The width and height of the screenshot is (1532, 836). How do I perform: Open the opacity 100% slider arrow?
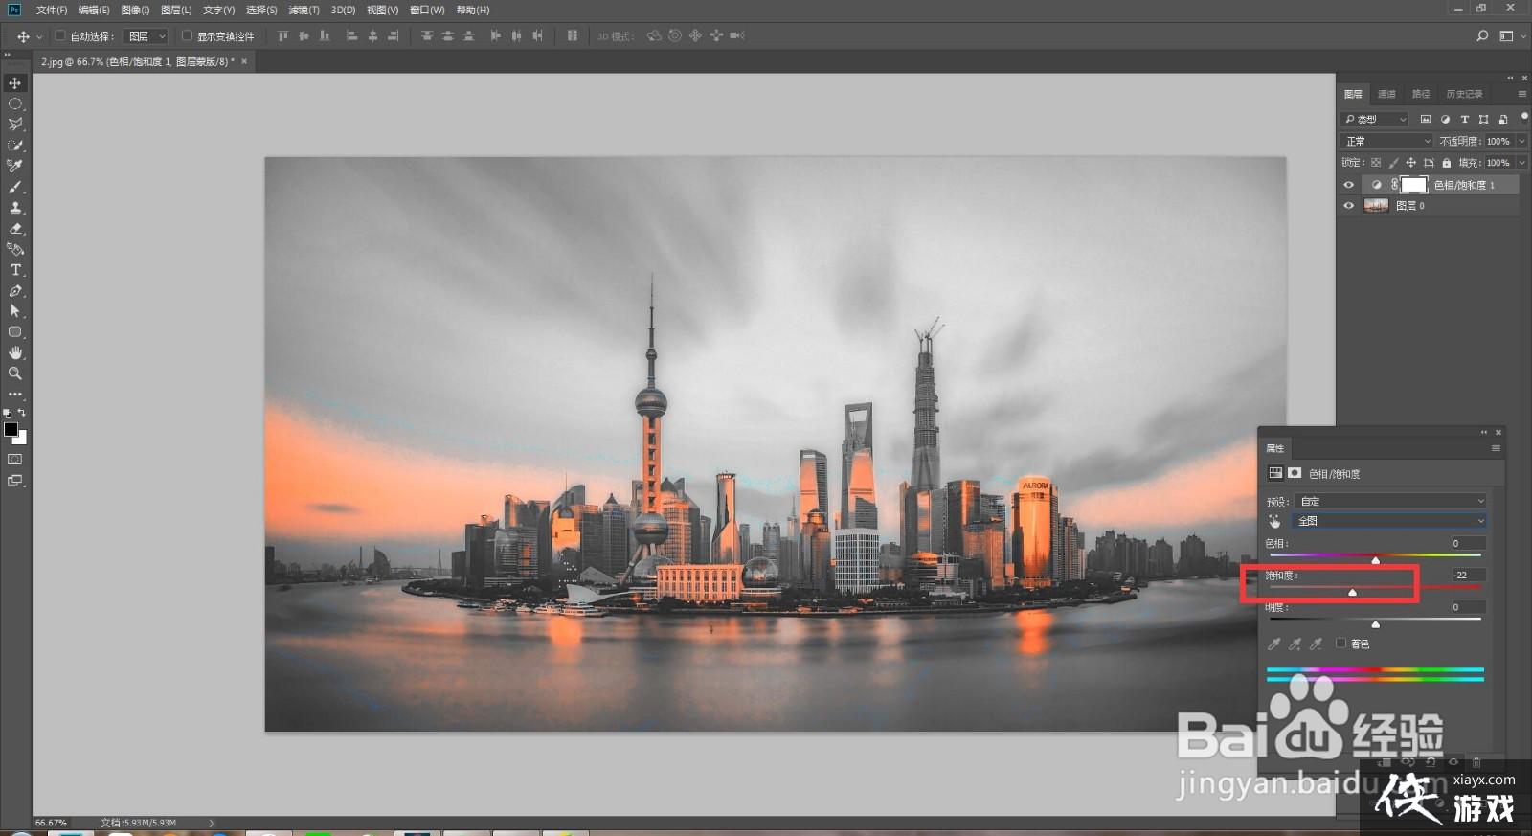coord(1522,141)
